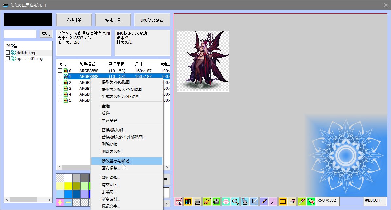Click the orange cat tool icon
Viewport: 391px width, 210px height.
click(207, 201)
